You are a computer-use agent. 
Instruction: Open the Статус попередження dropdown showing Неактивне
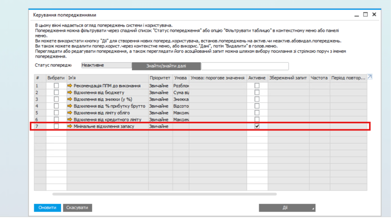[x=106, y=65]
